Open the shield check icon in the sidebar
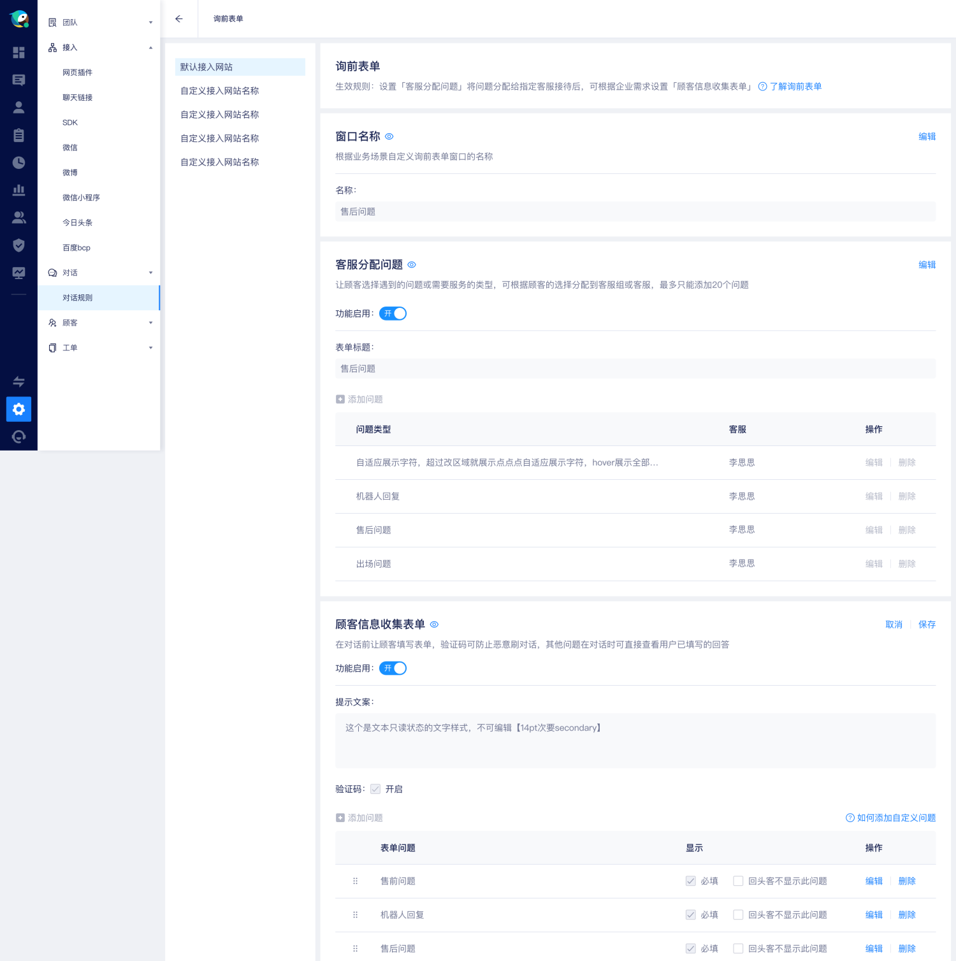 [x=19, y=245]
